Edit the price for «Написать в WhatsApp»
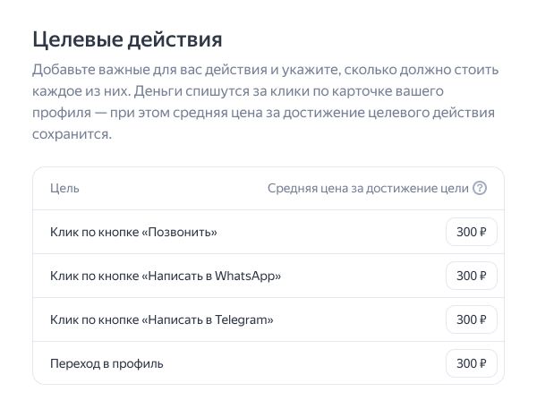 (471, 277)
